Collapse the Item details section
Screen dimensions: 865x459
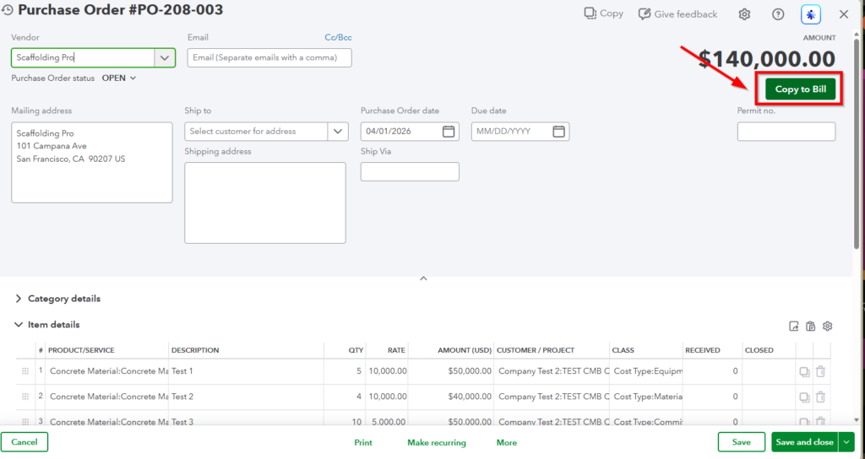19,324
